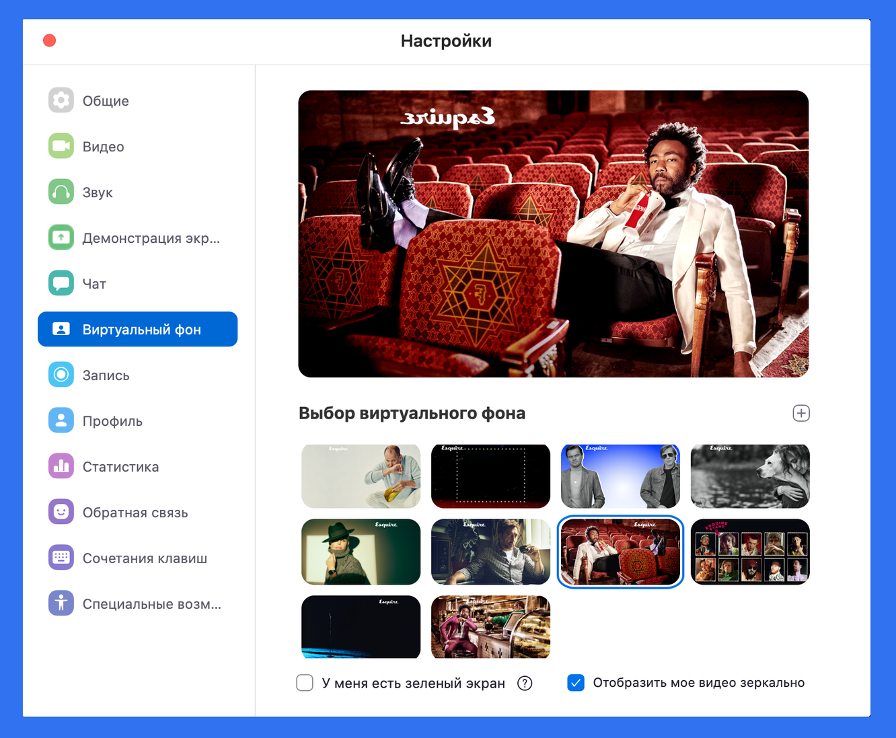
Task: Select the black-and-white woman with dog background
Action: pos(750,476)
